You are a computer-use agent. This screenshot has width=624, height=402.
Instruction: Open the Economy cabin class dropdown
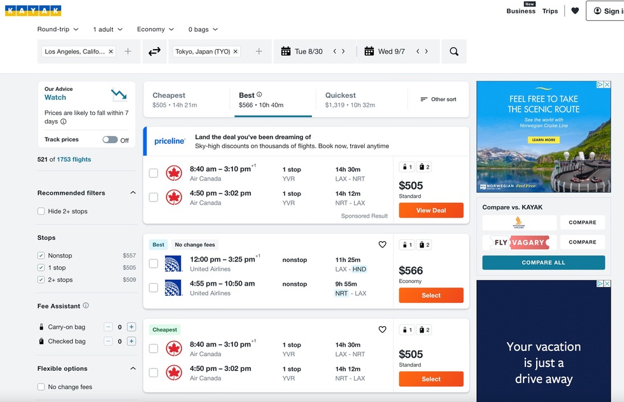pyautogui.click(x=155, y=29)
